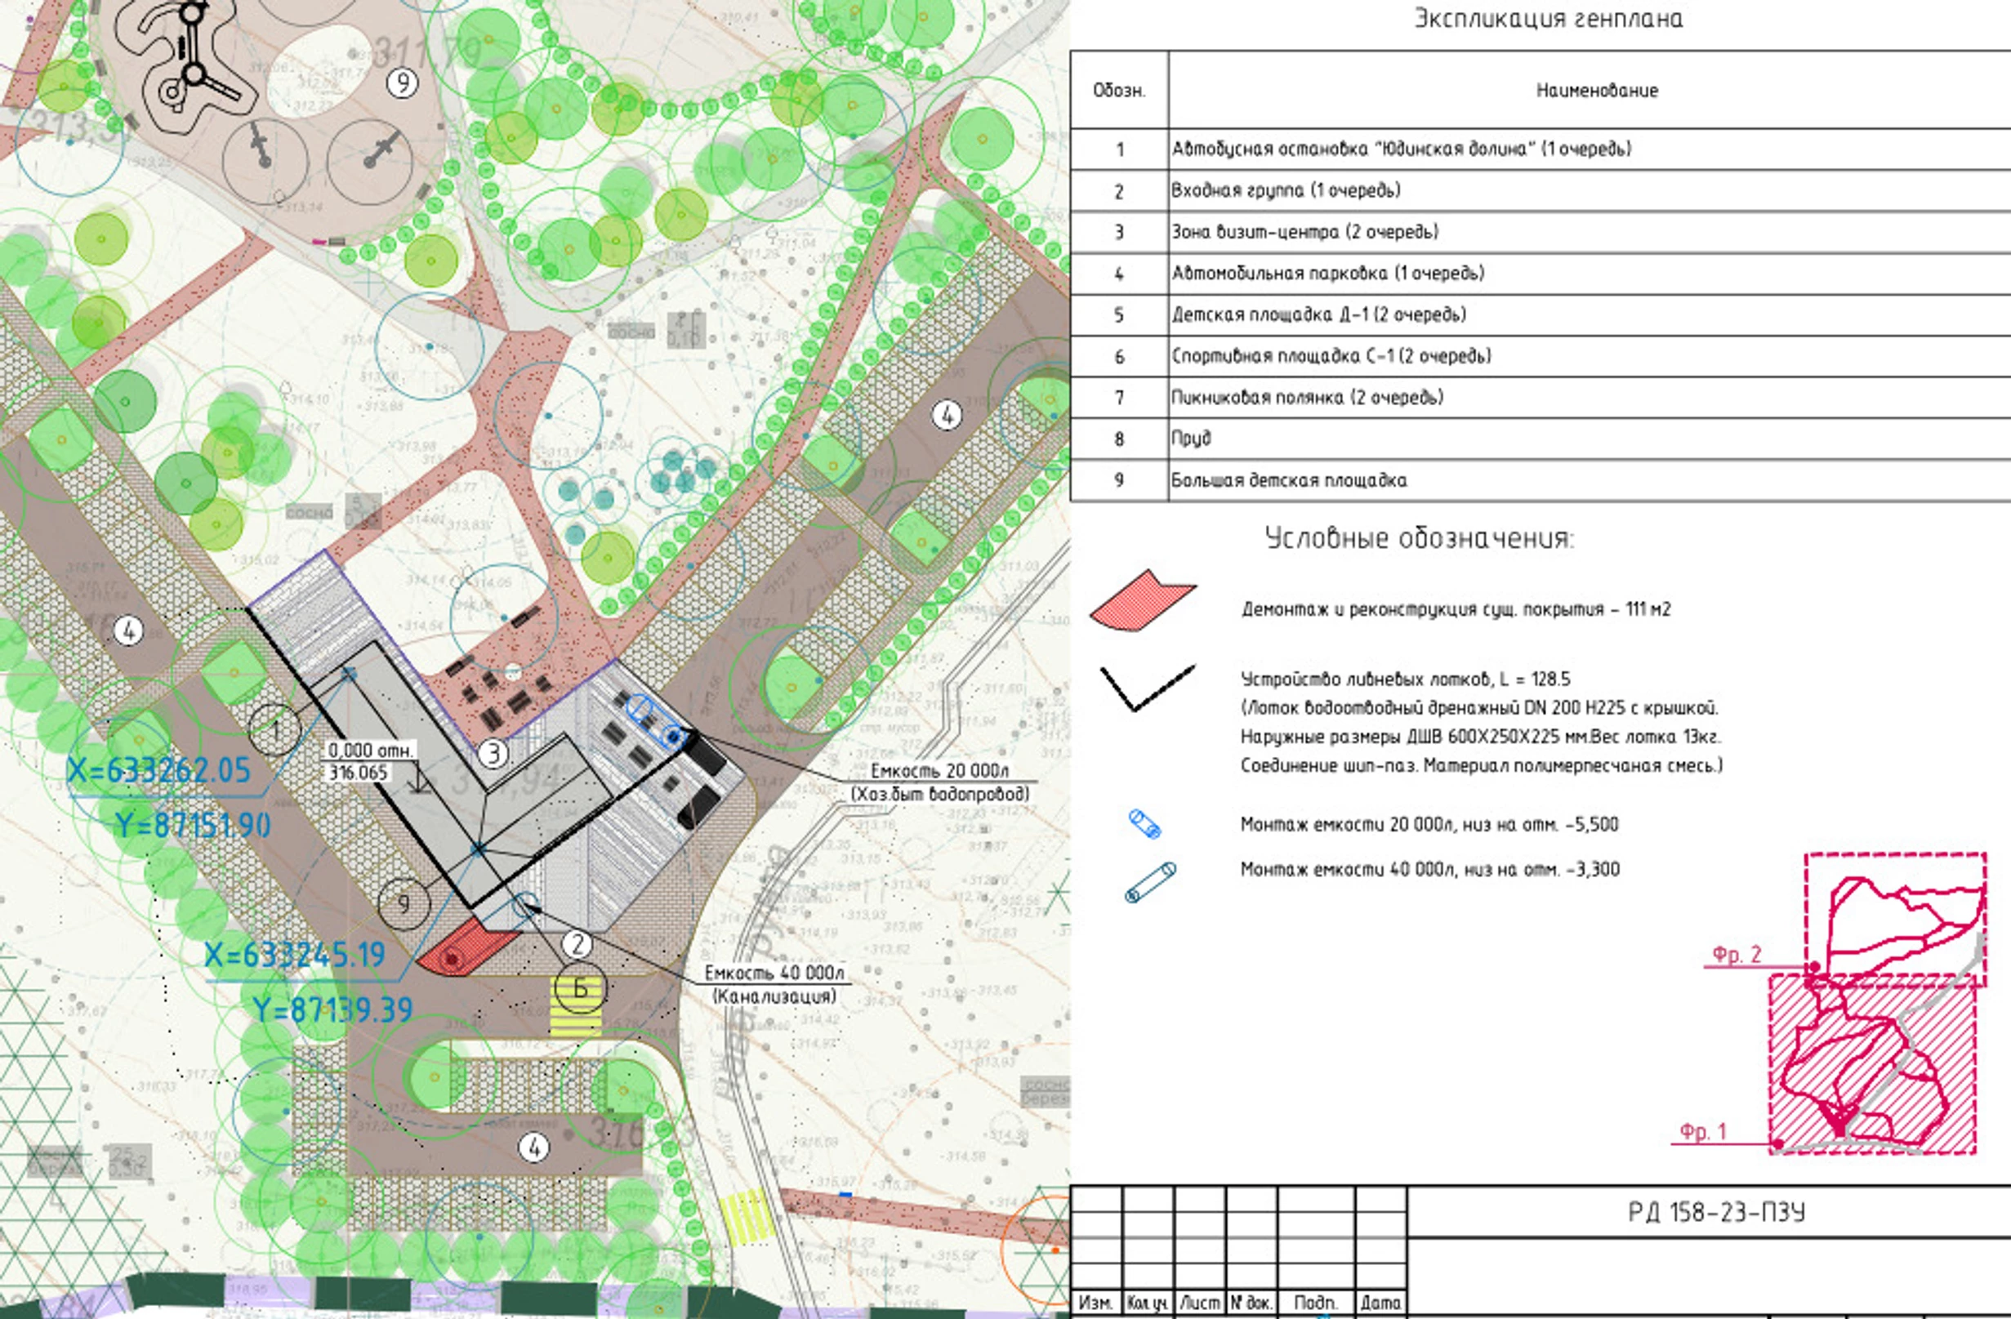Click the 20 000л tank legend icon

click(1145, 824)
